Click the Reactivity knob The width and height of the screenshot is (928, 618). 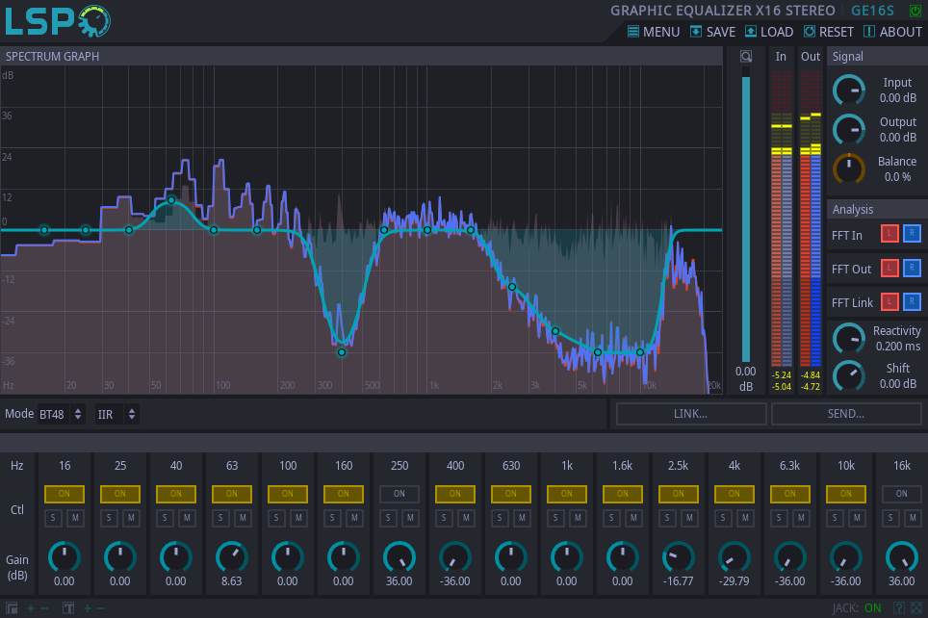point(849,339)
